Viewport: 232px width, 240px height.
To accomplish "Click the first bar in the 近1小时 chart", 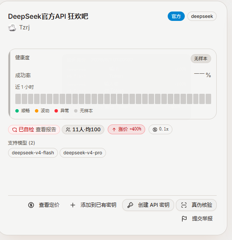I will coord(18,99).
